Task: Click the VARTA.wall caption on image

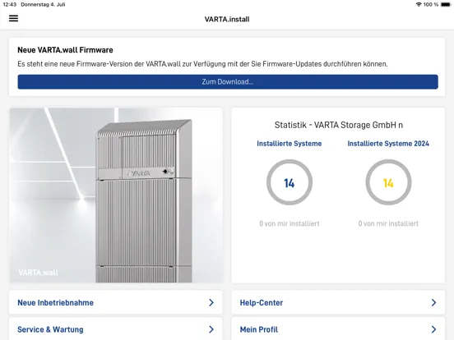Action: point(38,273)
